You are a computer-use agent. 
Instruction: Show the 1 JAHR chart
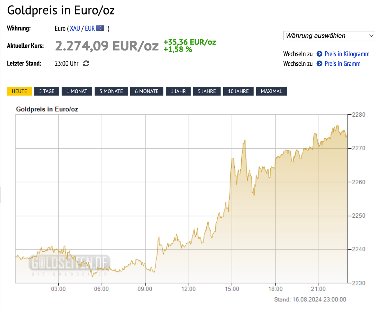point(178,91)
